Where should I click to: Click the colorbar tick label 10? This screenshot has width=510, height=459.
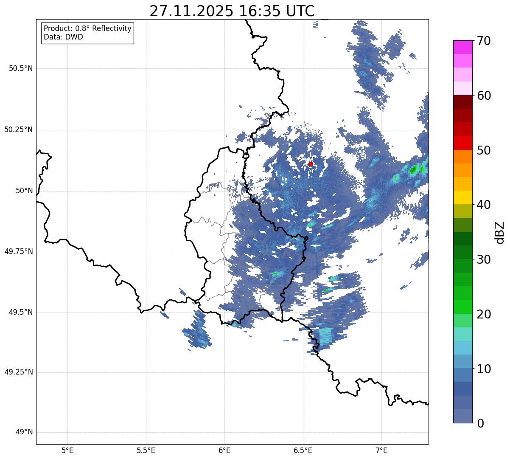[x=484, y=369]
